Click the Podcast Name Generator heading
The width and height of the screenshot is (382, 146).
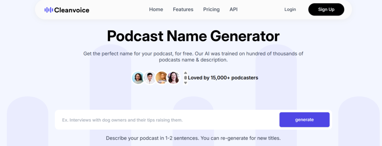click(193, 36)
